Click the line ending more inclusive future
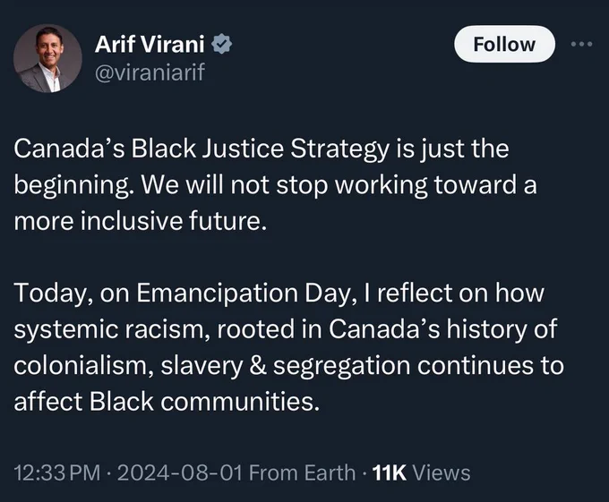Viewport: 609px width, 502px height. tap(141, 221)
